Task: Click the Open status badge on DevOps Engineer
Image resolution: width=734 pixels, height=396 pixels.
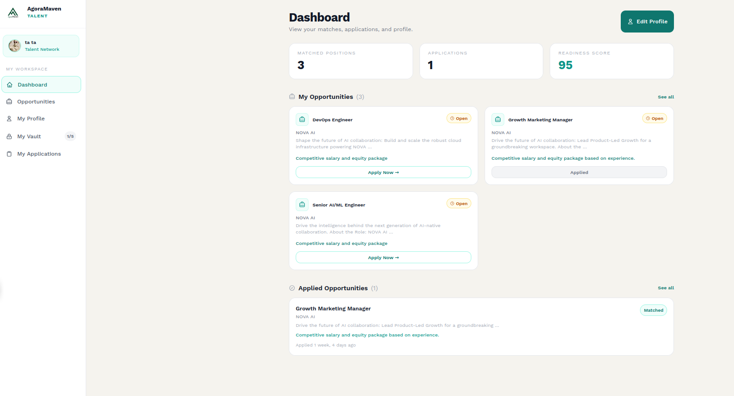Action: tap(459, 119)
